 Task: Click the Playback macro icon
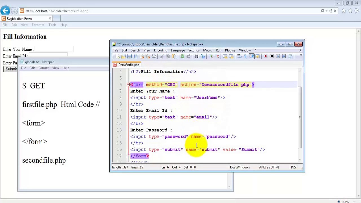[x=278, y=56]
